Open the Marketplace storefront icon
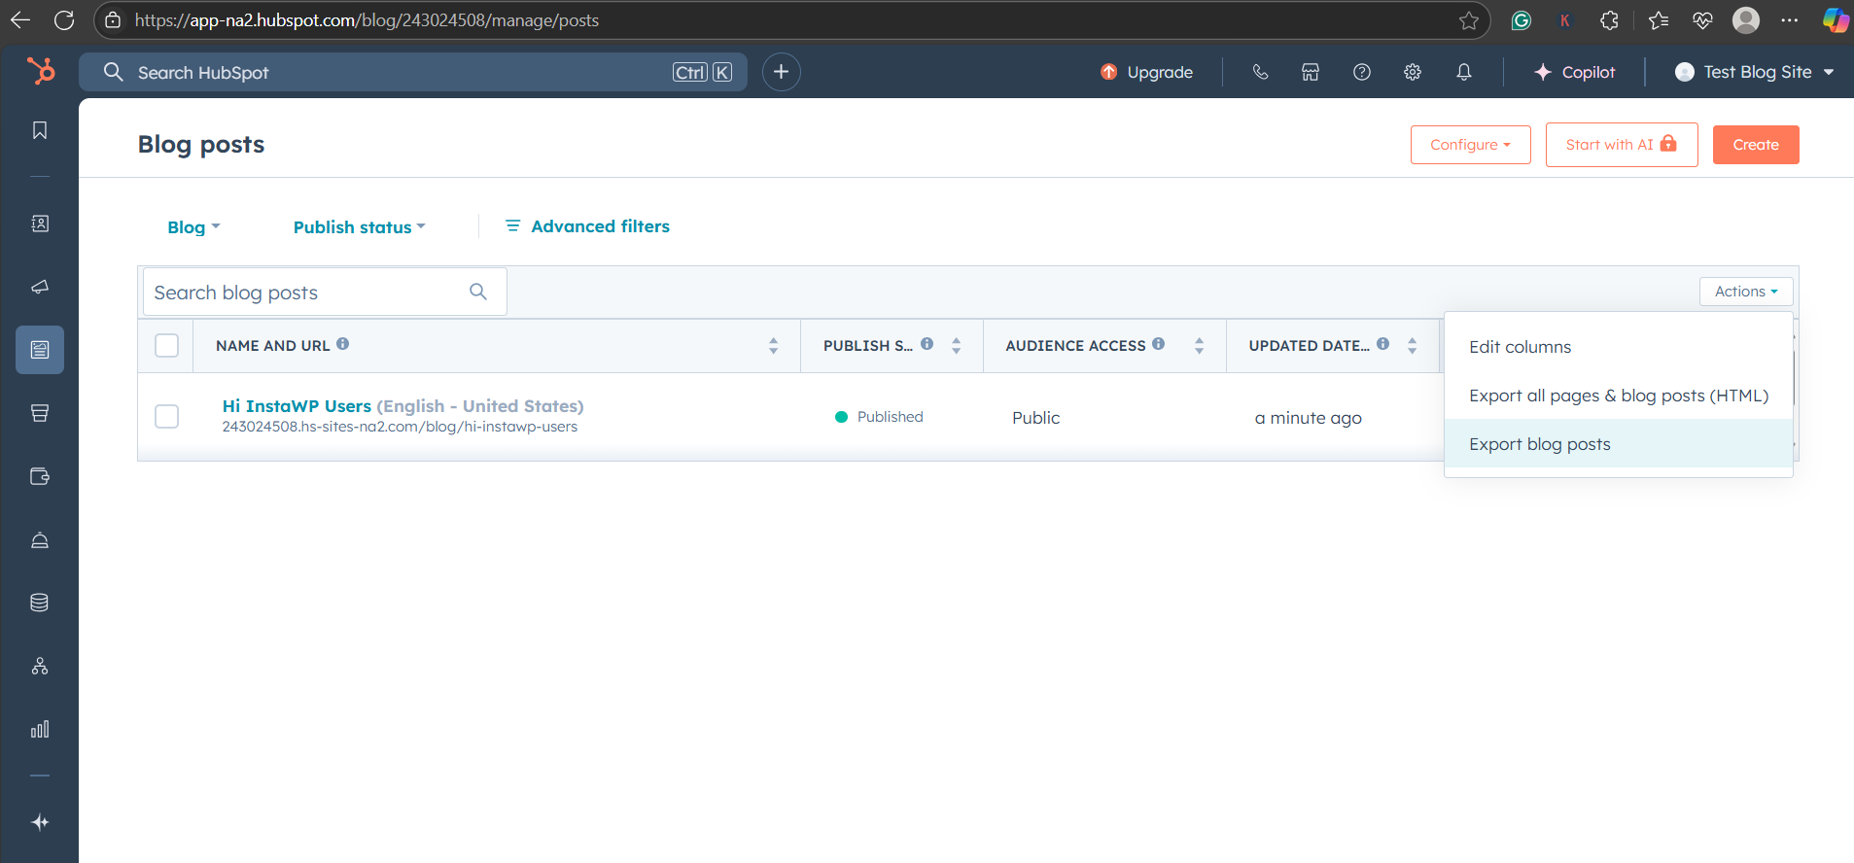This screenshot has width=1854, height=863. point(1311,72)
